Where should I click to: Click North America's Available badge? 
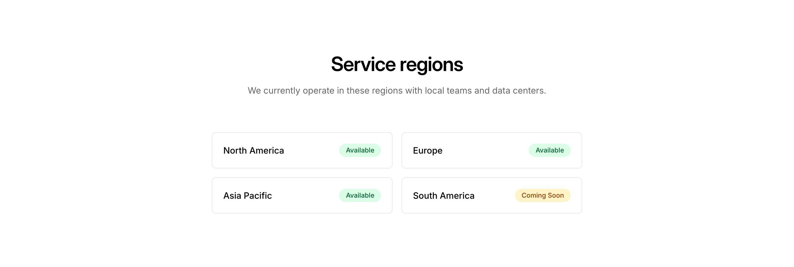coord(360,150)
